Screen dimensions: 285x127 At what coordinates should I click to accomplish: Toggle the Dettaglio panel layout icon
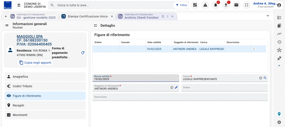coord(95,25)
